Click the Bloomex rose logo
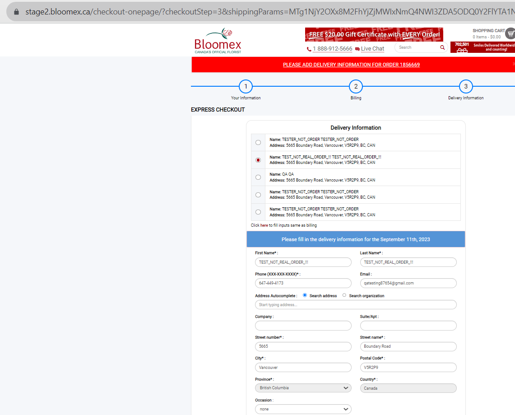Viewport: 515px width, 415px height. point(218,41)
